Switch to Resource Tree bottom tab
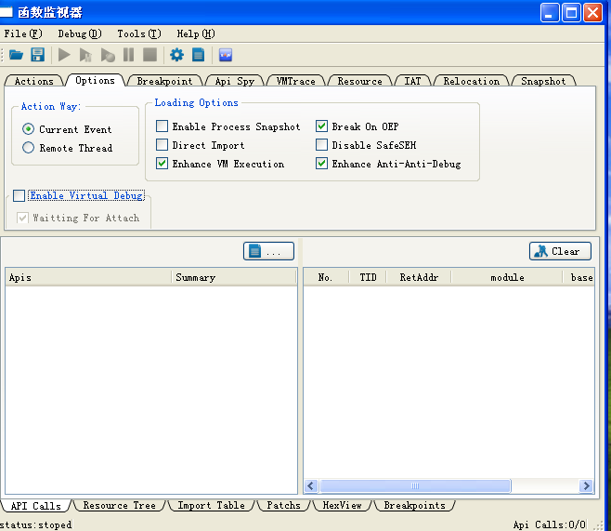This screenshot has height=531, width=611. 119,505
